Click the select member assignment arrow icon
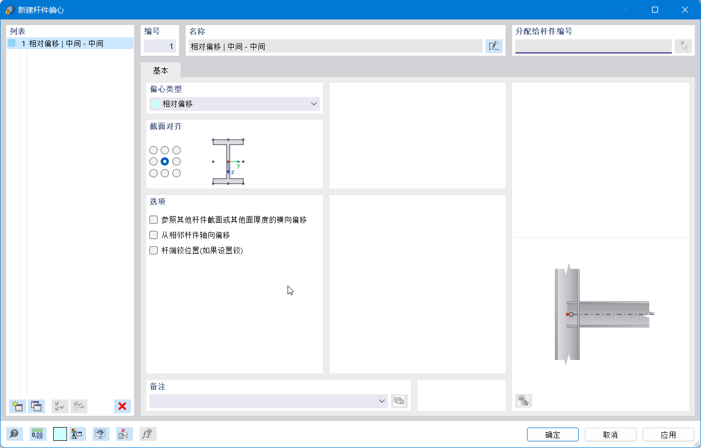The image size is (701, 448). 684,46
